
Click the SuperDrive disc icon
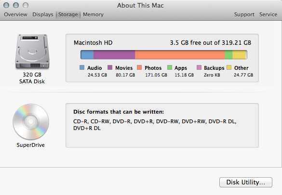pos(31,121)
